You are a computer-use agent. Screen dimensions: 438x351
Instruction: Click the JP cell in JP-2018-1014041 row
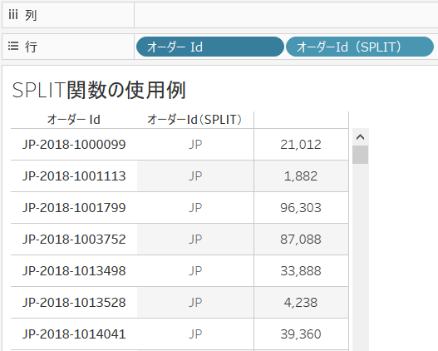tap(195, 334)
